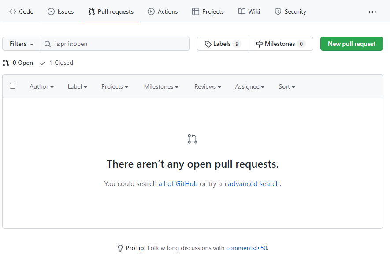Open the Wiki tab
The image size is (390, 265).
tap(249, 11)
